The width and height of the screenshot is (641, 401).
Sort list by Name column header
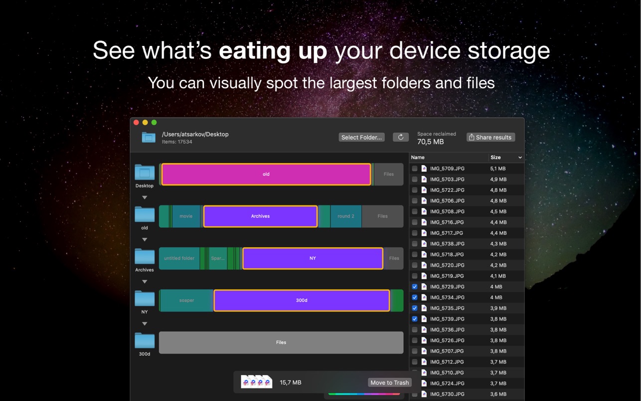pos(449,158)
